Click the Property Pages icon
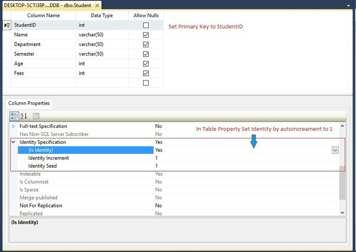The width and height of the screenshot is (356, 252). (x=36, y=116)
